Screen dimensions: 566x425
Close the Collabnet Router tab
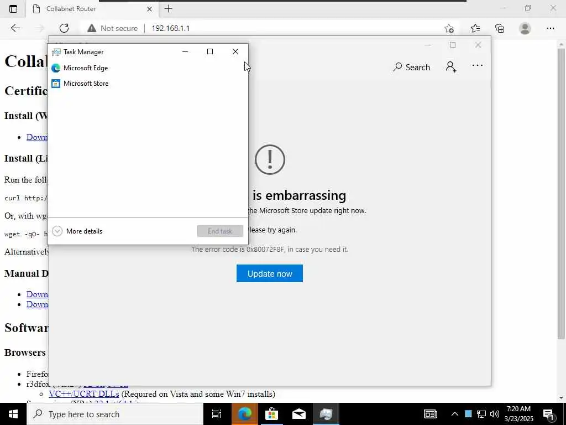tap(149, 9)
